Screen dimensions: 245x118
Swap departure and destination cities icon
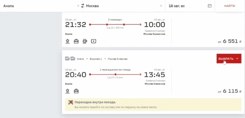[x=82, y=6]
